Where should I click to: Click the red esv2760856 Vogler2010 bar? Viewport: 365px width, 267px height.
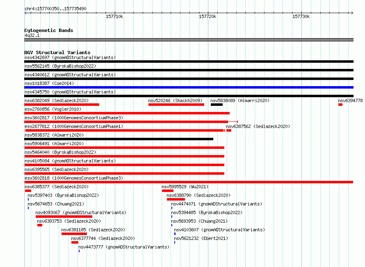tap(127, 113)
